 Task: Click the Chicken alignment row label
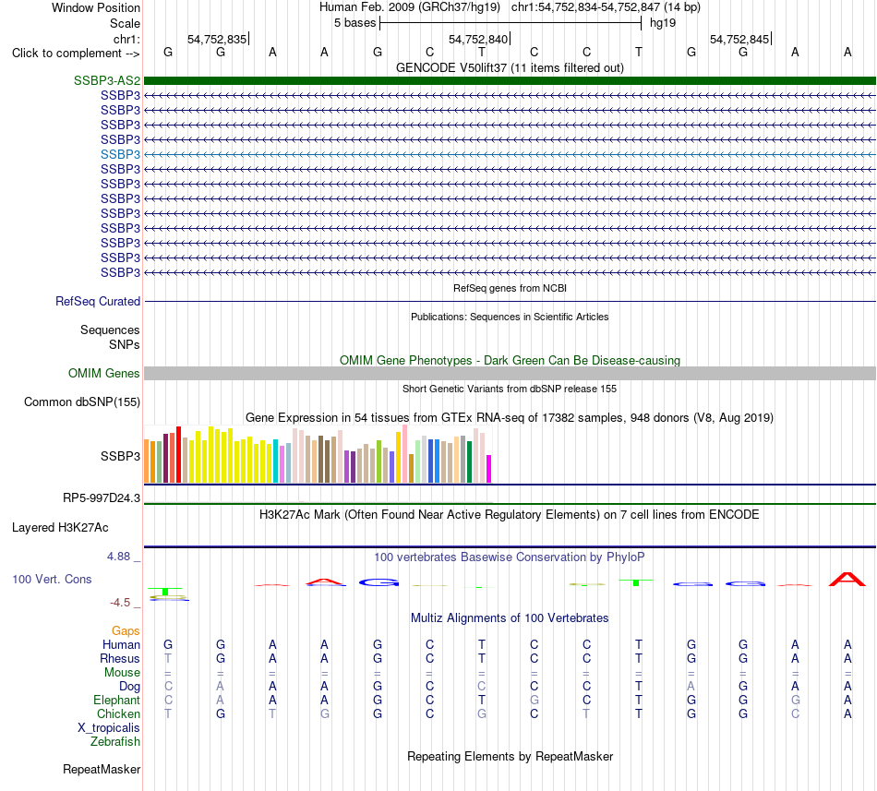pyautogui.click(x=118, y=713)
